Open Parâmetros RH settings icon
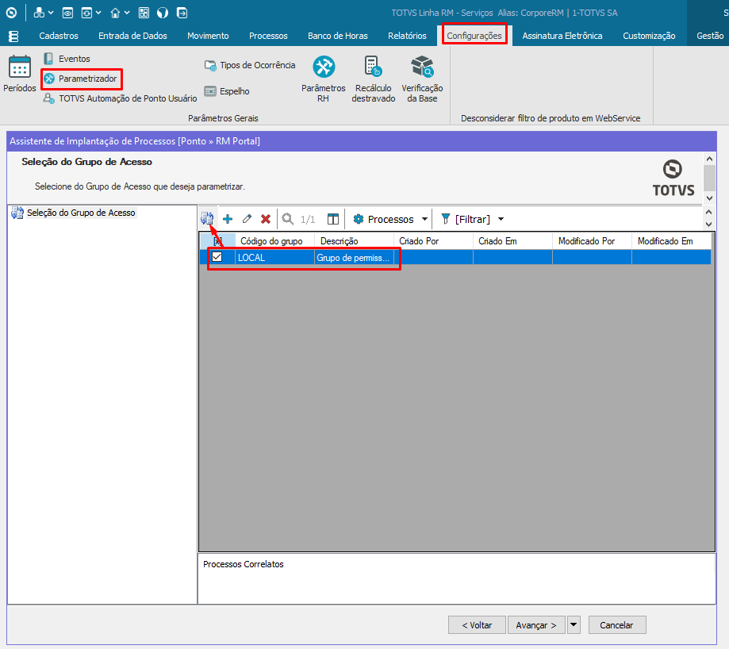The image size is (729, 649). click(323, 67)
